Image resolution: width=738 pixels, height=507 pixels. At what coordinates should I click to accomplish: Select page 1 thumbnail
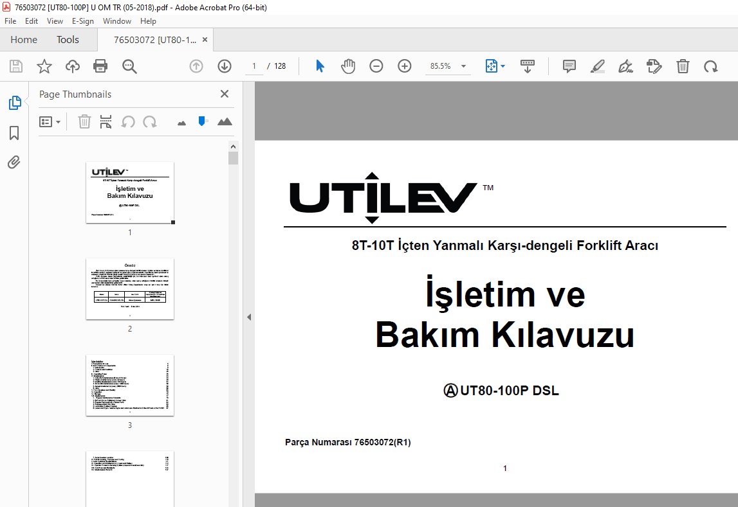(x=130, y=193)
